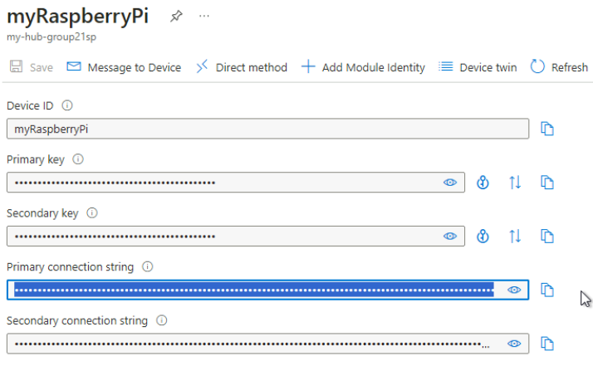Regenerate the Secondary key
Viewport: 593px width, 366px height.
pos(483,236)
